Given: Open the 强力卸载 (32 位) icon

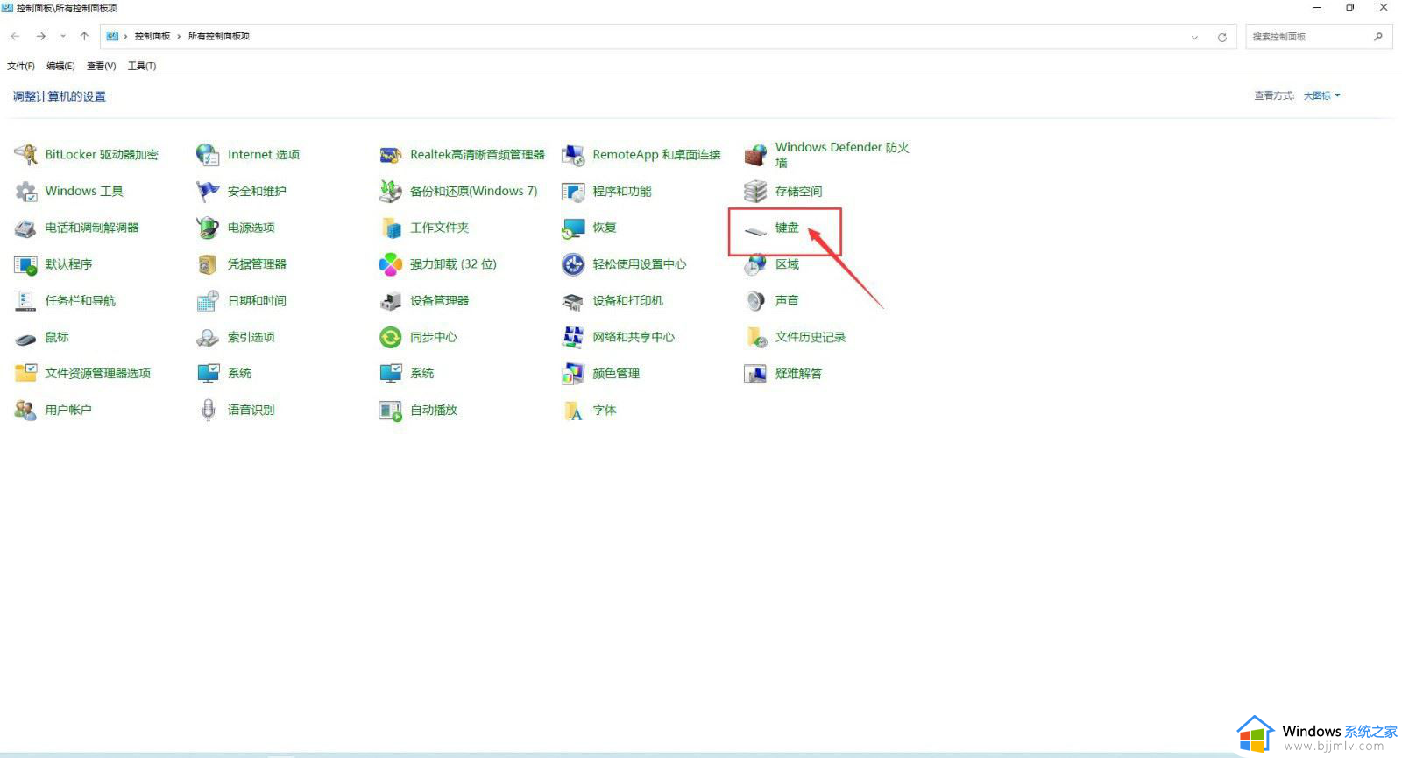Looking at the screenshot, I should click(391, 264).
